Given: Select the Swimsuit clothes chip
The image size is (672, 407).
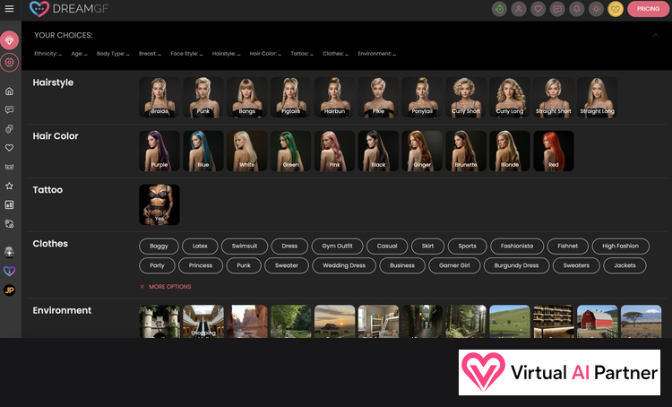Looking at the screenshot, I should coord(245,247).
